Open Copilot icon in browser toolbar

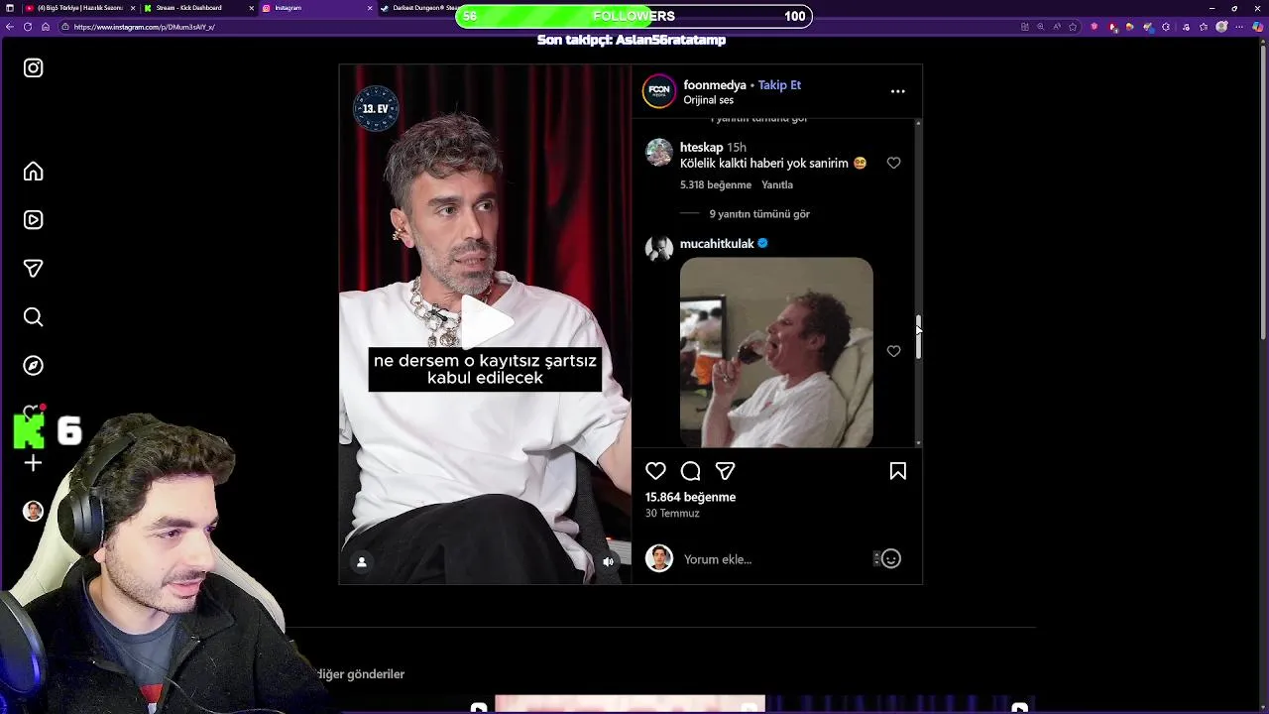pos(1258,27)
